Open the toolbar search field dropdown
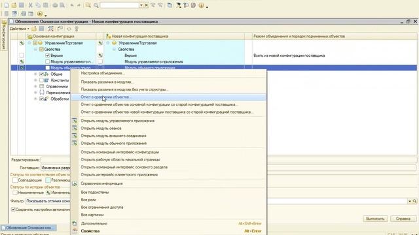Viewport: 419px width, 235px height. 141,5
